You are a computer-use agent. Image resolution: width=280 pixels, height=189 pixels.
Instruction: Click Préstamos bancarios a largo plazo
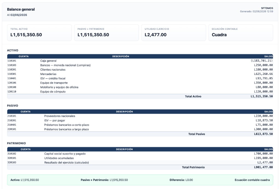(66, 129)
